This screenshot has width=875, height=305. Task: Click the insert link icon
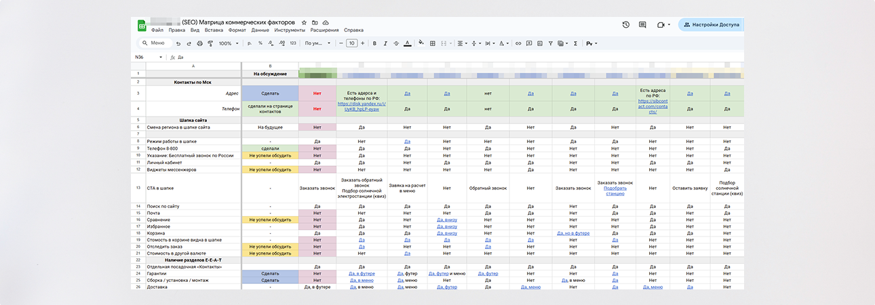(518, 43)
